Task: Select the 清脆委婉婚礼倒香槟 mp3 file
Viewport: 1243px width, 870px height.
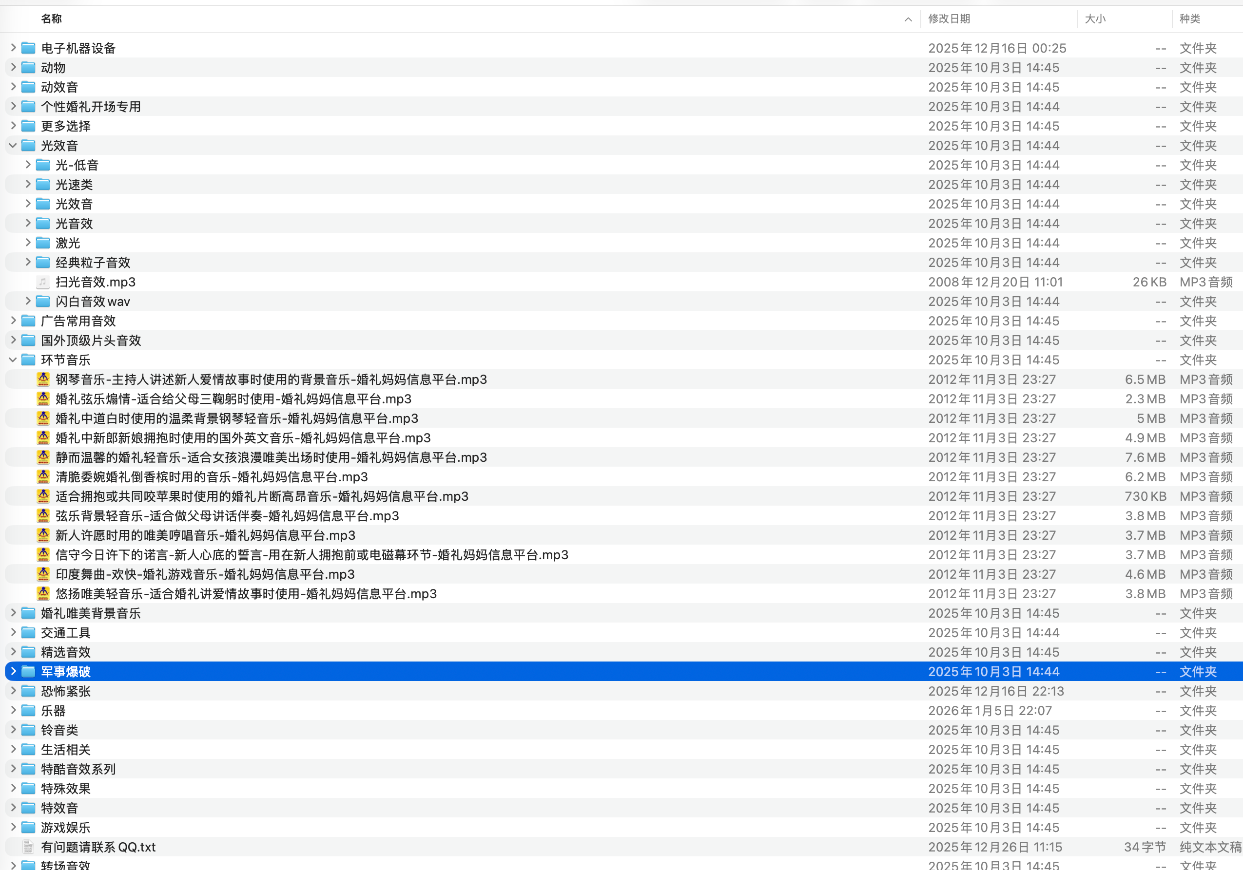Action: coord(212,477)
